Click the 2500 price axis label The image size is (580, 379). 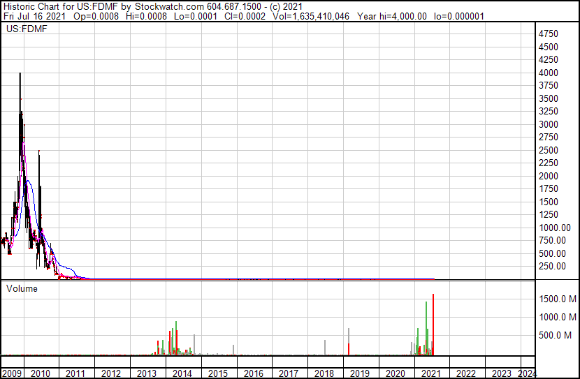[x=549, y=150]
